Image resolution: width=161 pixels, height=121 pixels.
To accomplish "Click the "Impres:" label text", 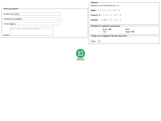I will [129, 32].
